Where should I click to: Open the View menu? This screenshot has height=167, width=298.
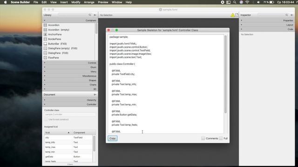pyautogui.click(x=54, y=2)
